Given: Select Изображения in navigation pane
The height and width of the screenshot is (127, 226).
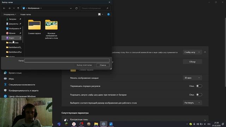Looking at the screenshot, I should pyautogui.click(x=14, y=29).
